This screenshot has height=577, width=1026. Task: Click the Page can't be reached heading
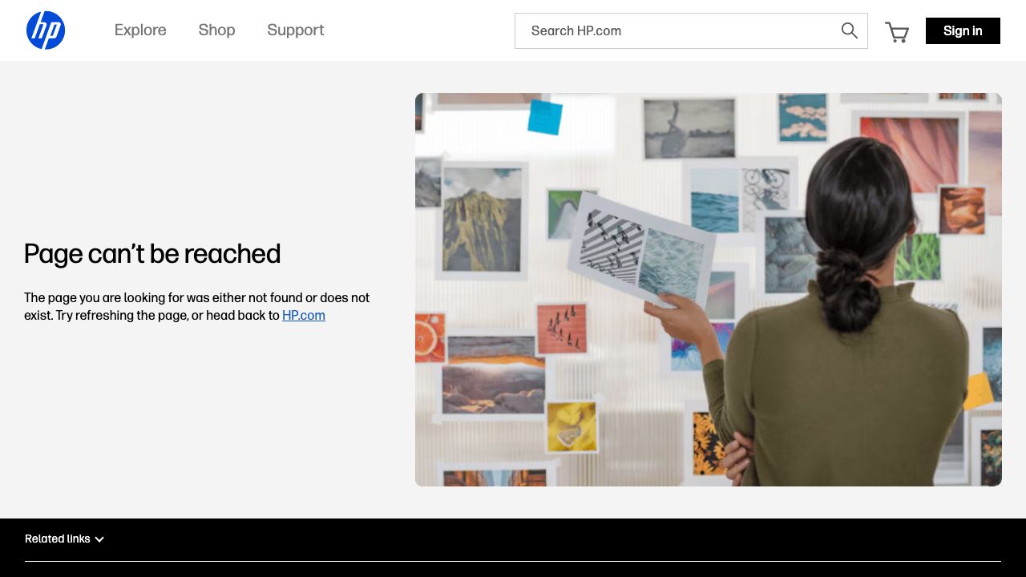click(x=152, y=254)
